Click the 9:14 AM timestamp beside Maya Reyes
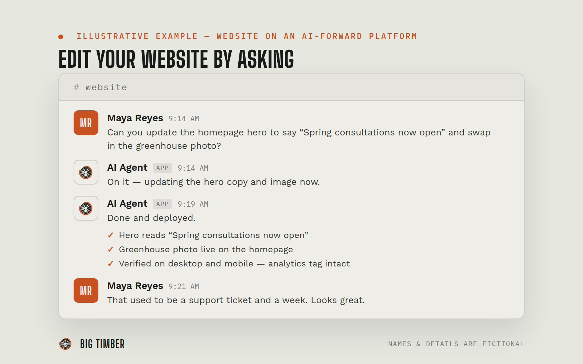Screen dimensions: 583x364 pyautogui.click(x=184, y=119)
